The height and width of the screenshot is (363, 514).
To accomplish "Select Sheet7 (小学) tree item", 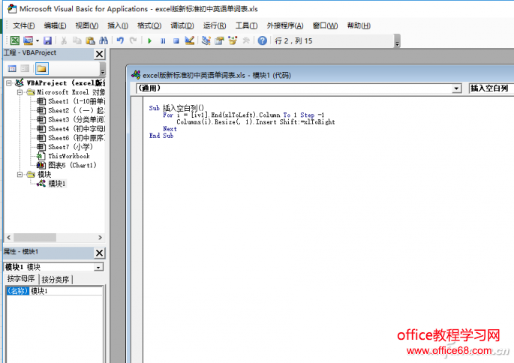I will pyautogui.click(x=65, y=147).
